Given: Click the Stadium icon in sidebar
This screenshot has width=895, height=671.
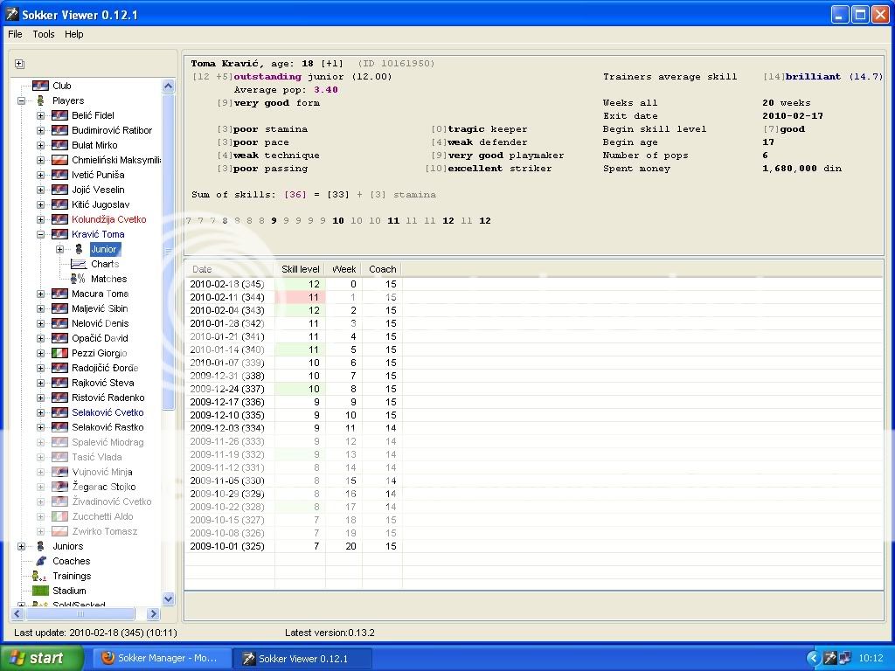Looking at the screenshot, I should coord(39,591).
